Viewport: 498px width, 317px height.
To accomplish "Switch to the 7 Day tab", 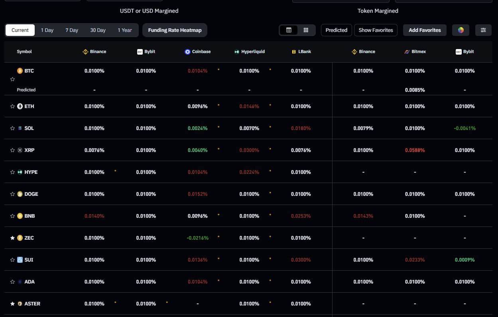I will tap(72, 30).
